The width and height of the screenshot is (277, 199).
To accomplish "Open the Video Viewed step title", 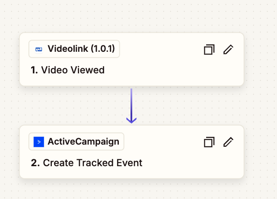I will click(73, 70).
